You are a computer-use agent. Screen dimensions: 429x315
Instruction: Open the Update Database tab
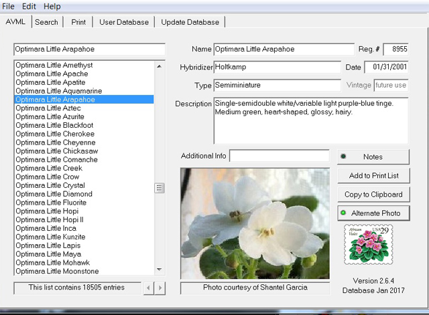pyautogui.click(x=190, y=22)
